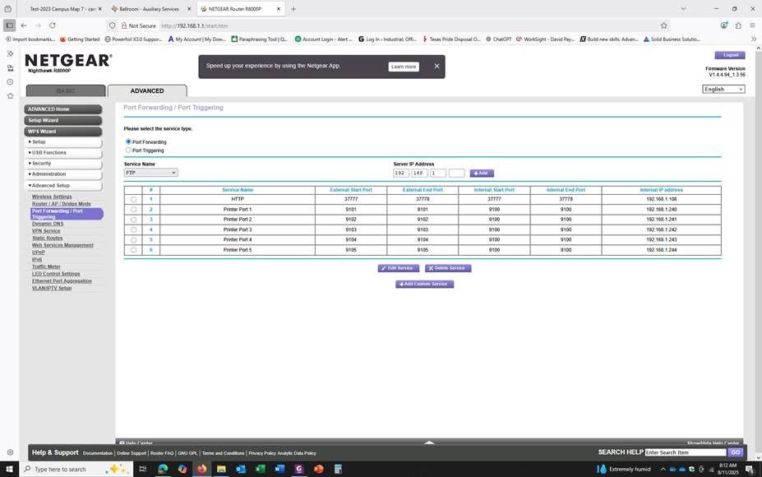Screen dimensions: 762x477
Task: Switch to Ballroom - Auxiliary Services tab
Action: point(149,9)
